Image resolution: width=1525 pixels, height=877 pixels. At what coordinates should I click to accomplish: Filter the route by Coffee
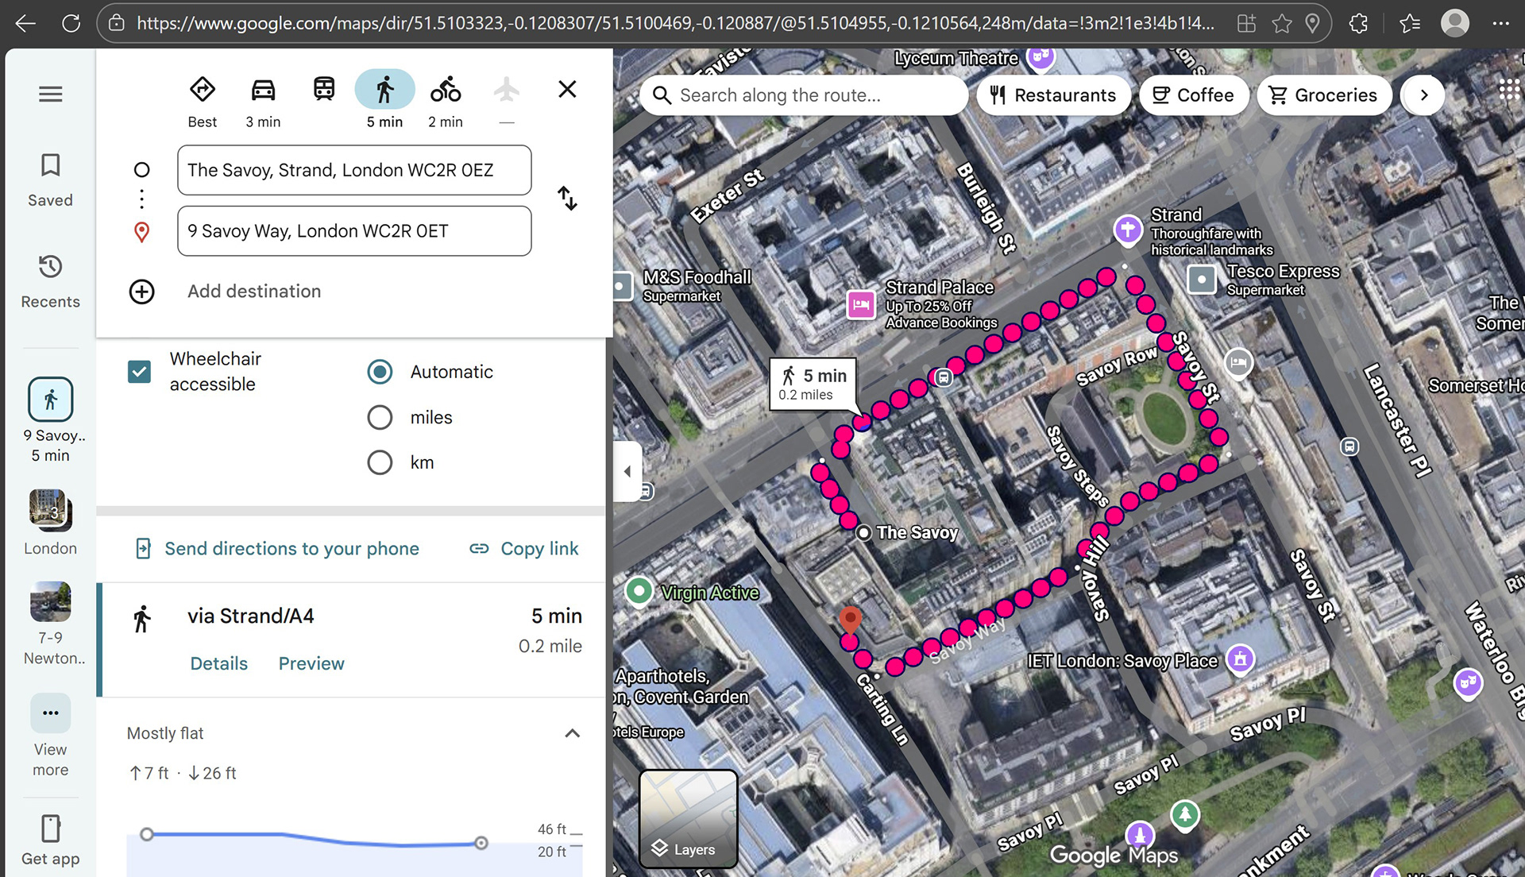1193,95
